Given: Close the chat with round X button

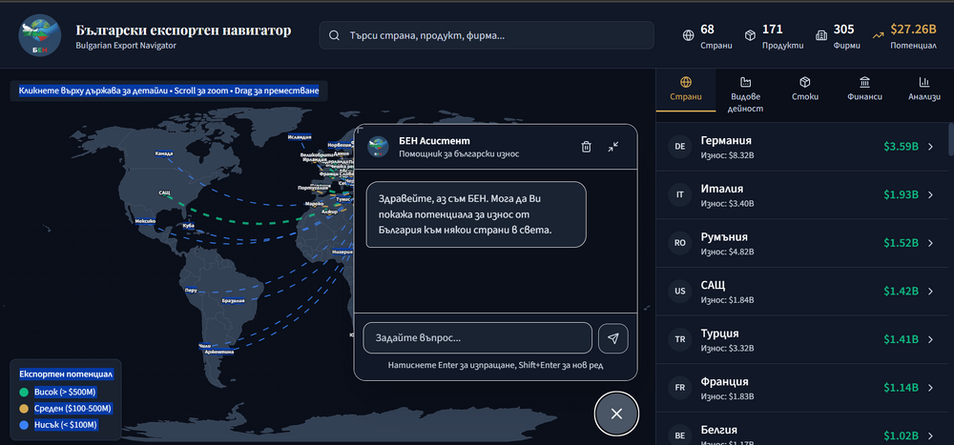Looking at the screenshot, I should click(x=616, y=414).
